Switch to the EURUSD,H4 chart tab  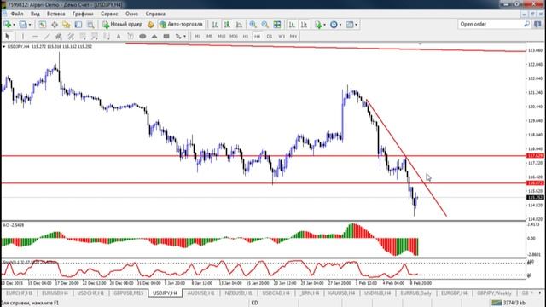click(55, 293)
